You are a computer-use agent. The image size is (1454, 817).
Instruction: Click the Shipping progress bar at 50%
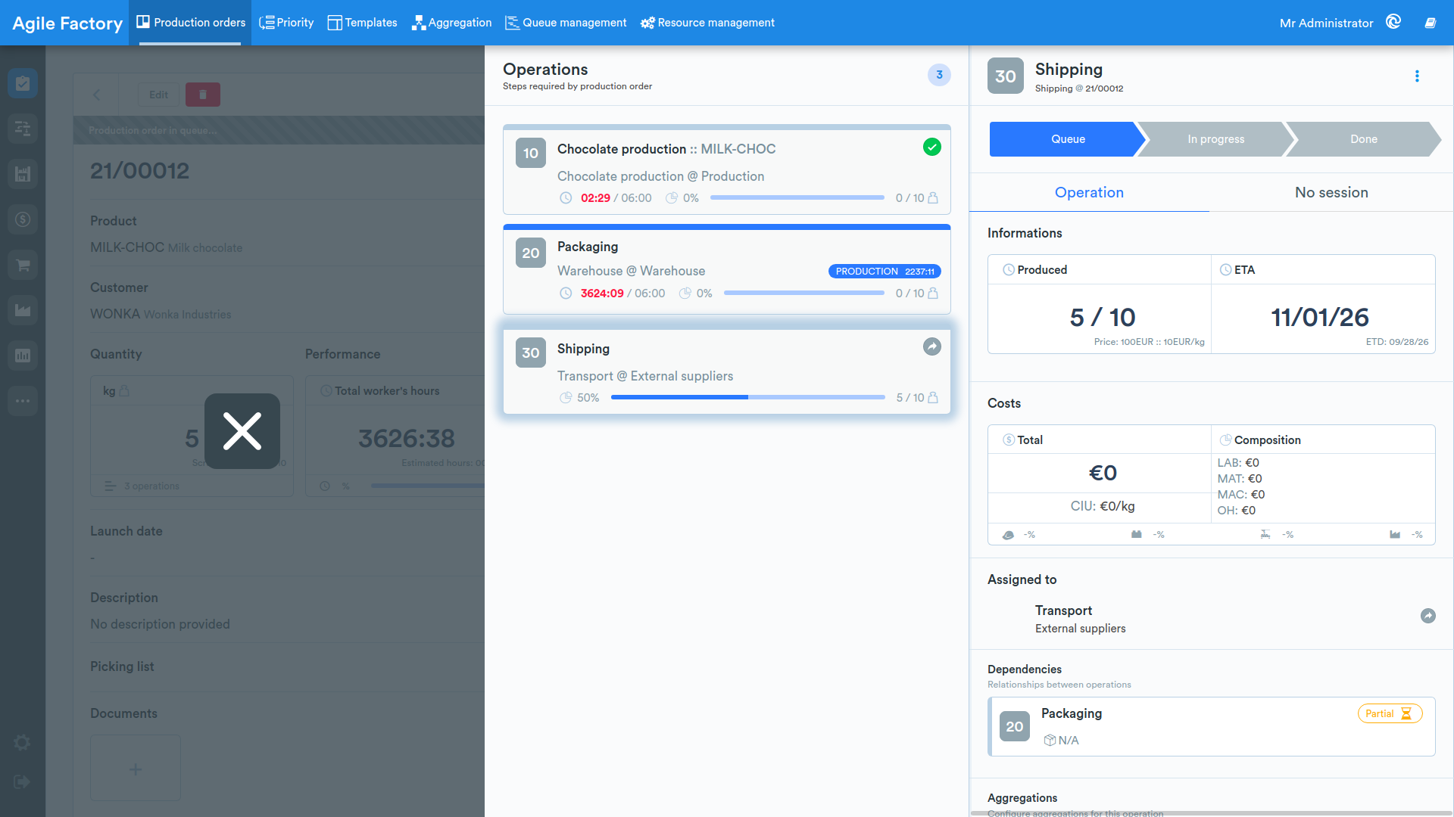pyautogui.click(x=748, y=397)
